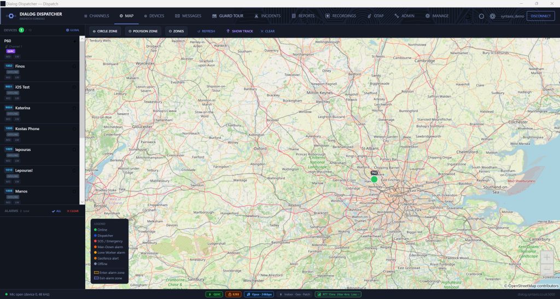Click the Polygon Zone button
The height and width of the screenshot is (299, 560).
143,31
